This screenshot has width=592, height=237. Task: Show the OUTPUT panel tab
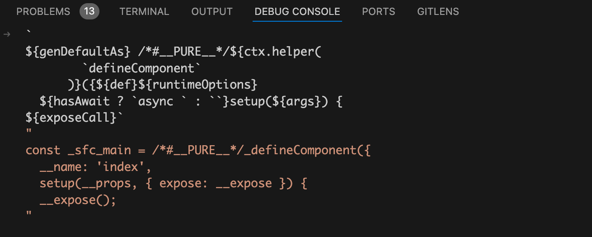coord(212,12)
